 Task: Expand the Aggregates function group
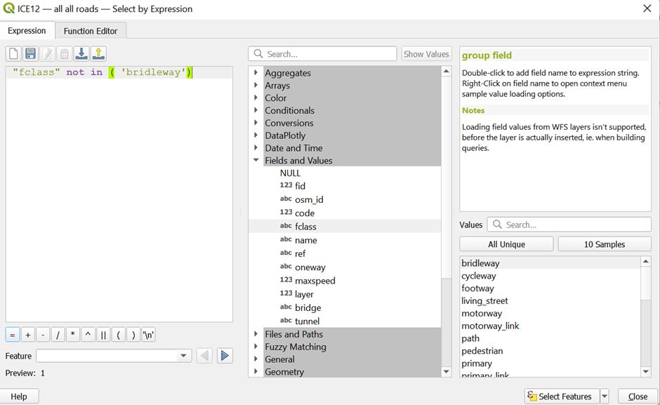[256, 73]
